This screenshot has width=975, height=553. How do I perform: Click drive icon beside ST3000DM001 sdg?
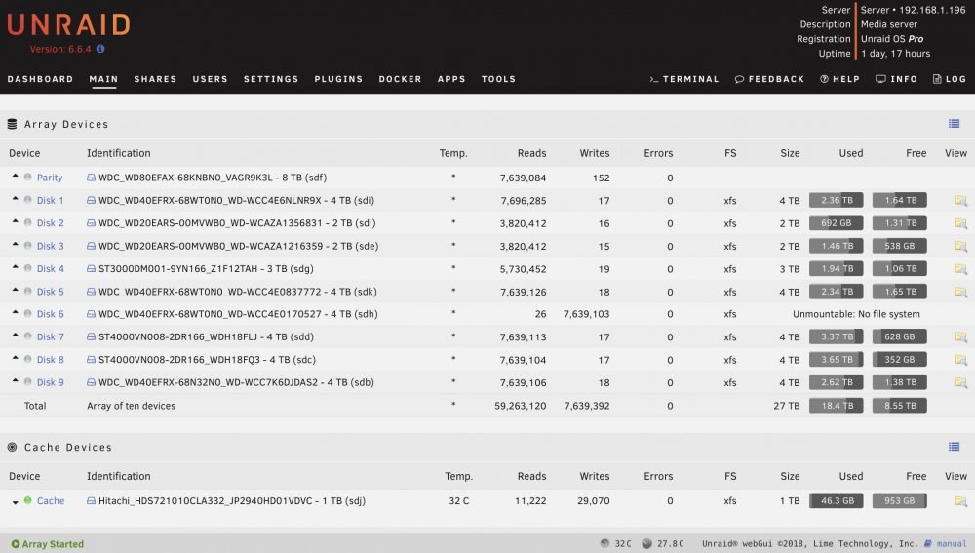tap(91, 269)
